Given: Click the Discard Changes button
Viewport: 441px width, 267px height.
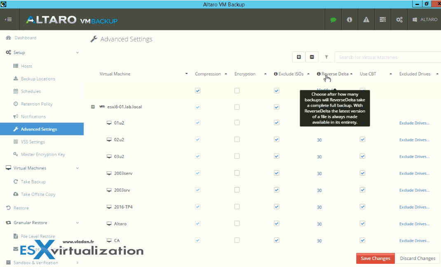Looking at the screenshot, I should click(x=418, y=258).
